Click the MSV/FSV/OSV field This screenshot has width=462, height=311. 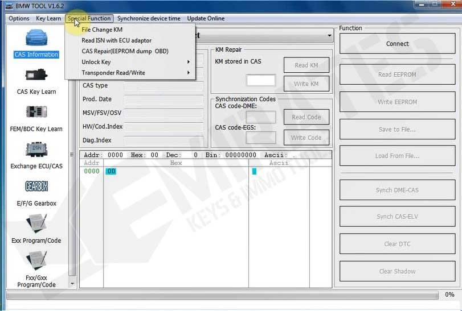point(163,113)
